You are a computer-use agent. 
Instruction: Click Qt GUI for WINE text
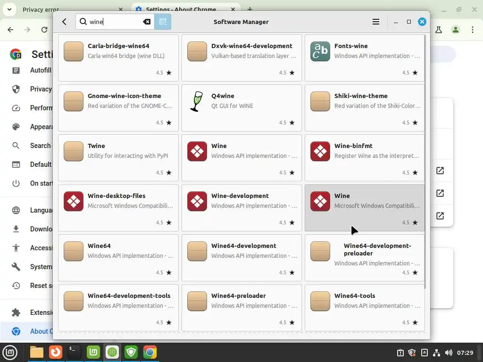232,106
